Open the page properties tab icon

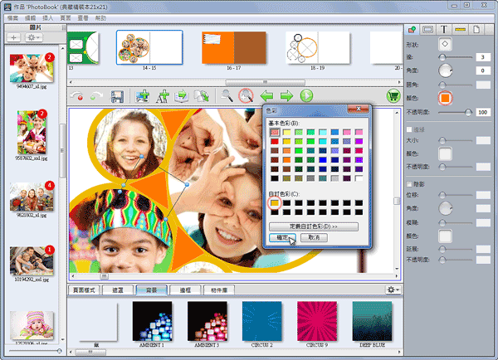476,30
